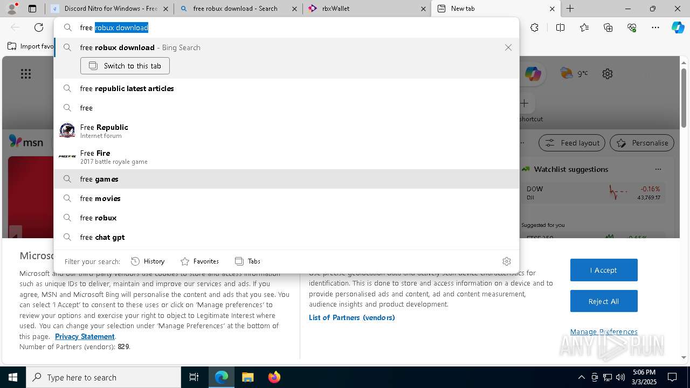Click the MSN logo

pyautogui.click(x=26, y=142)
